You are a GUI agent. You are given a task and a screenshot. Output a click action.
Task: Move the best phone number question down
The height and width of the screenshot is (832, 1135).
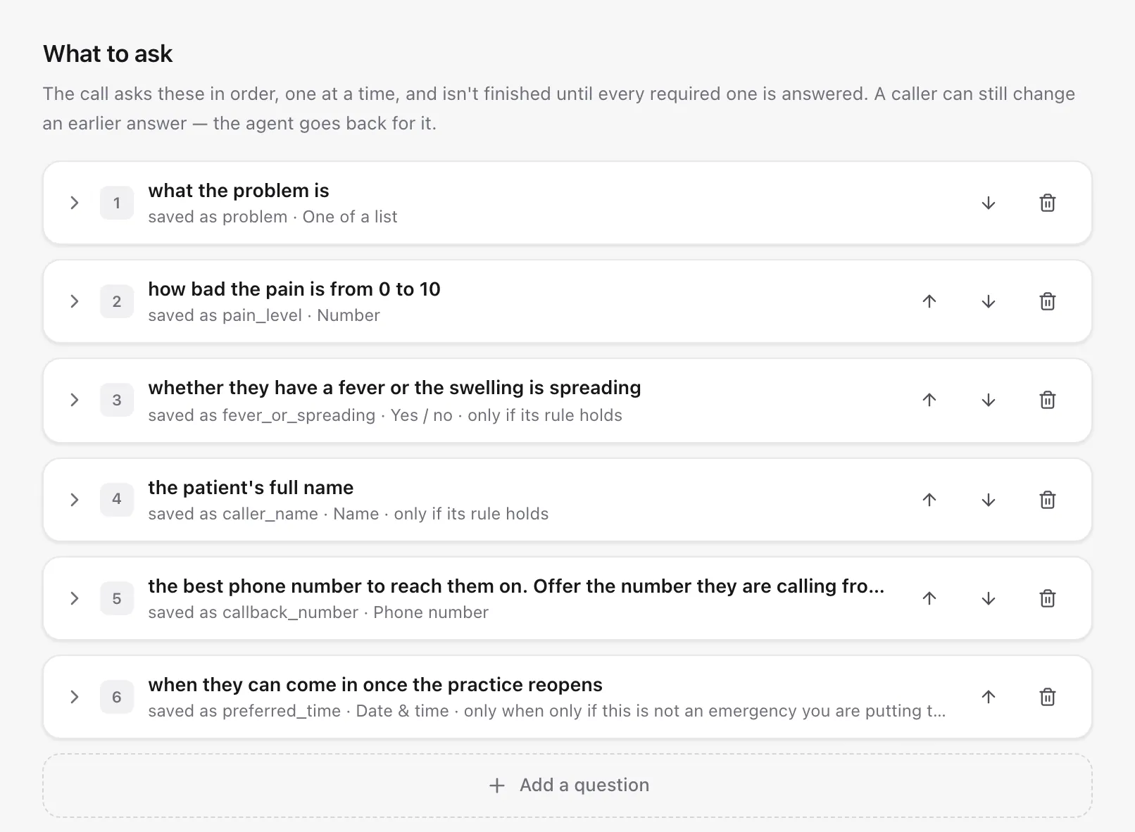pos(989,598)
